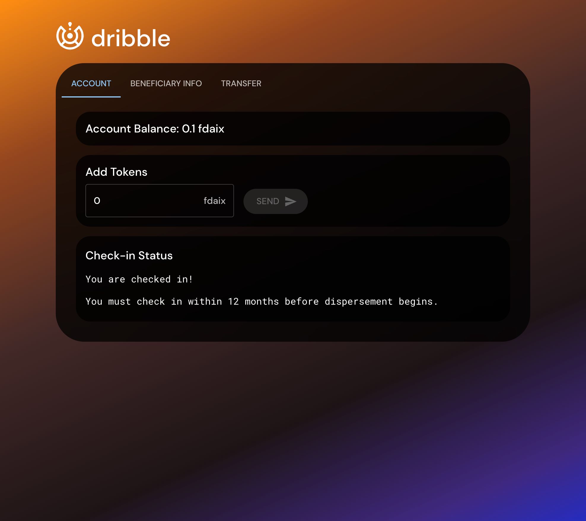The width and height of the screenshot is (586, 521).
Task: Click the Account Balance display area
Action: (293, 128)
